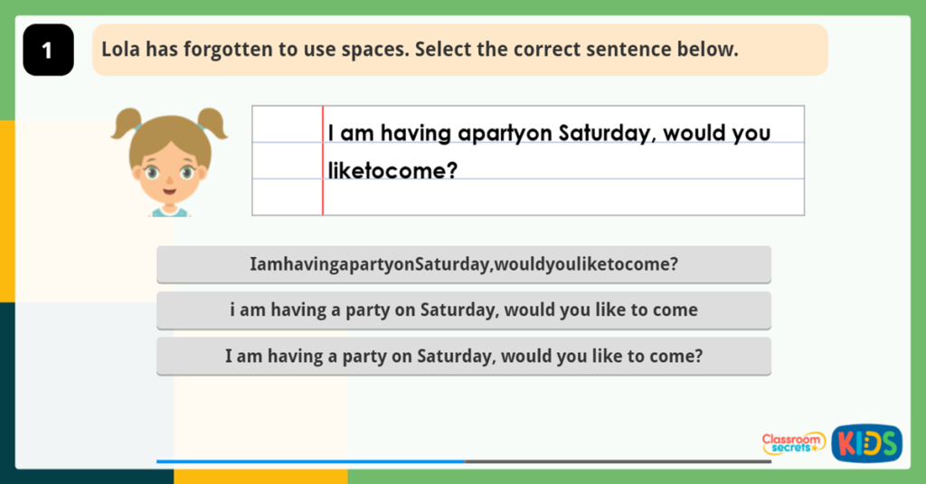Click the blank left margin of the notebook

tap(287, 160)
